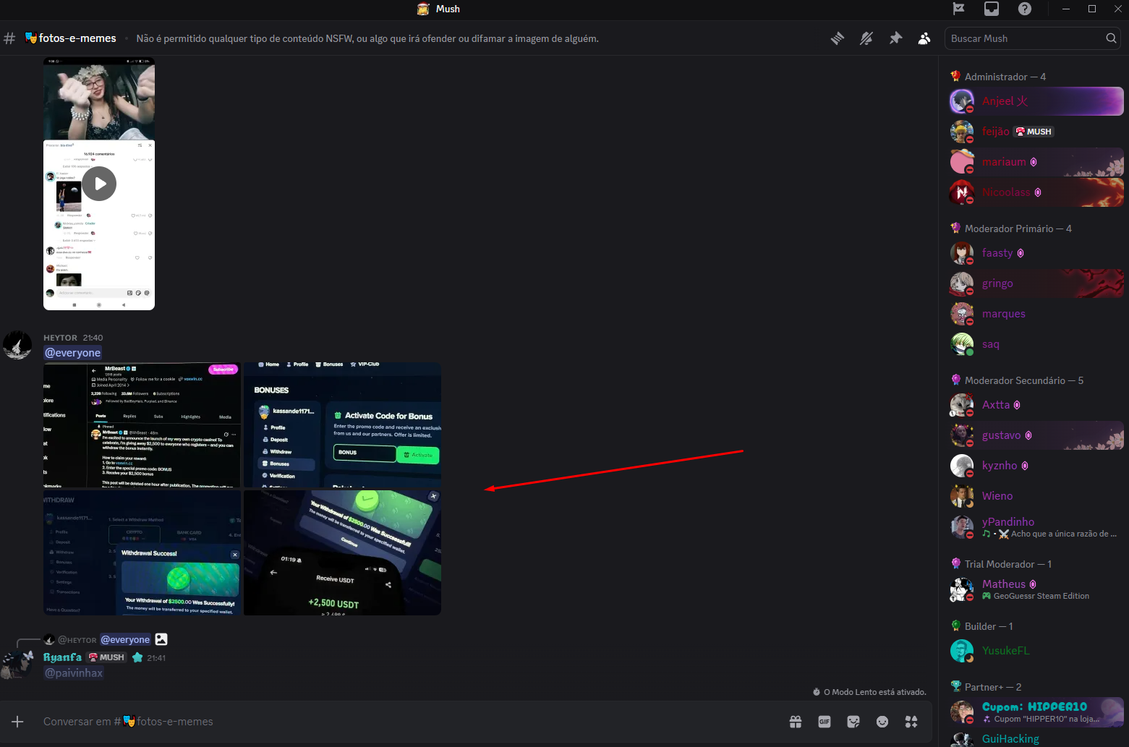The image size is (1129, 747).
Task: Open the Threads icon in channel header
Action: [x=838, y=38]
